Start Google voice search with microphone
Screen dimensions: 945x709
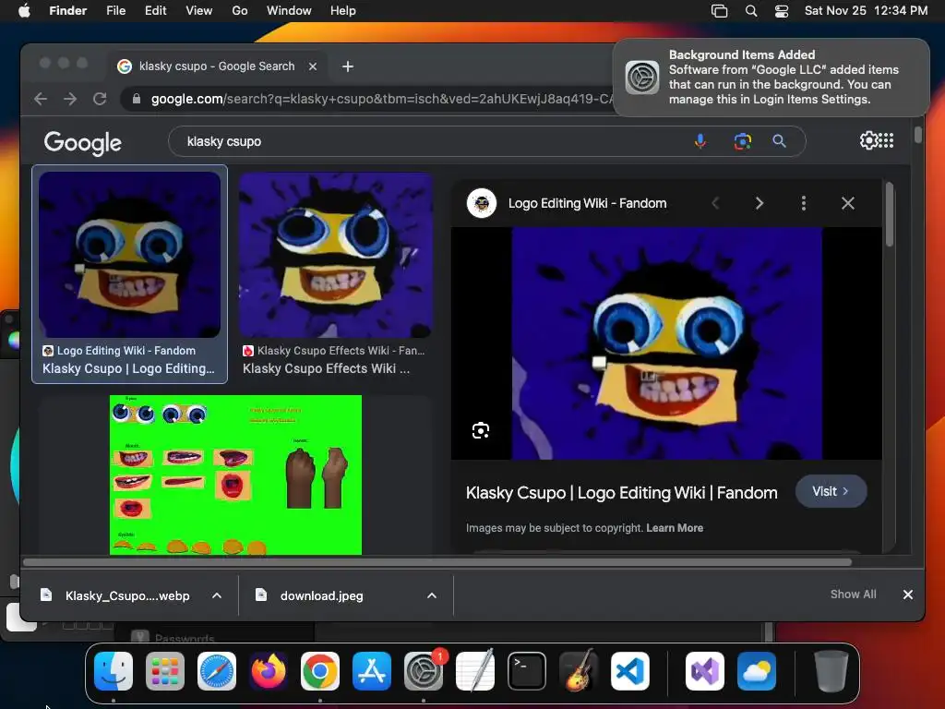pos(700,141)
